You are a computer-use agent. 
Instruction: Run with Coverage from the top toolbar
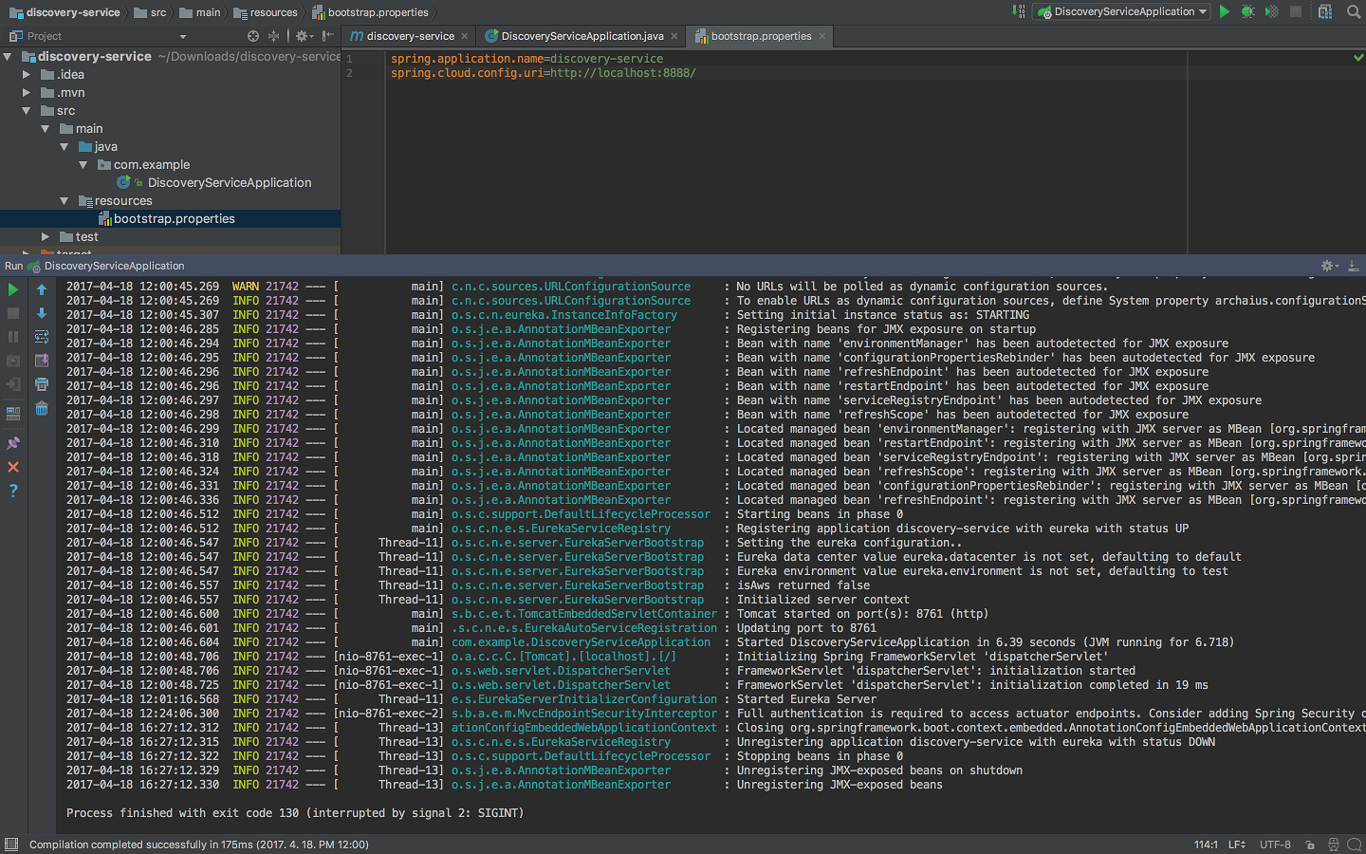[1271, 12]
